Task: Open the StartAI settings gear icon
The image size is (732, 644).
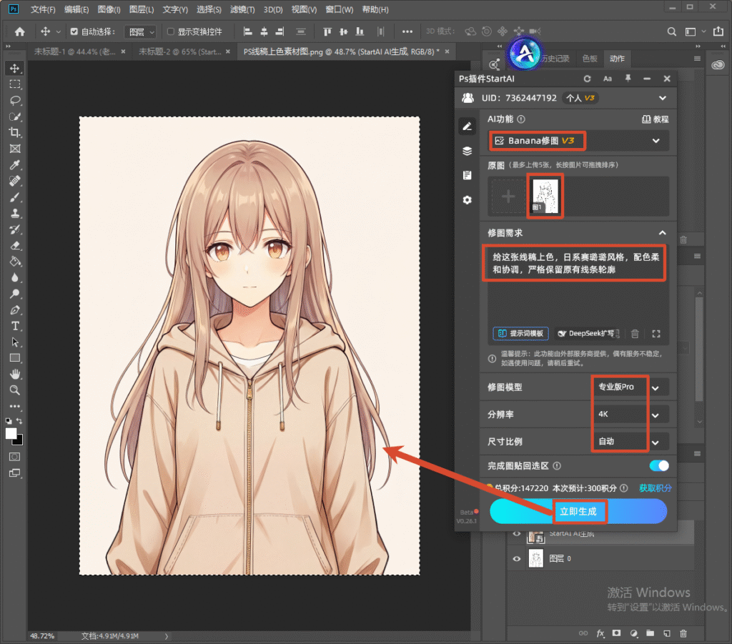Action: pos(468,199)
